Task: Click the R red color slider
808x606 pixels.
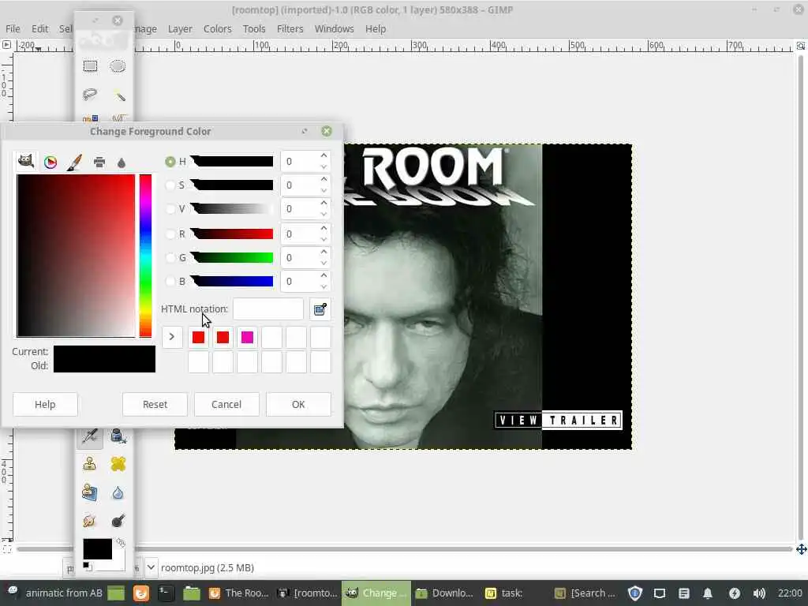Action: coord(232,234)
